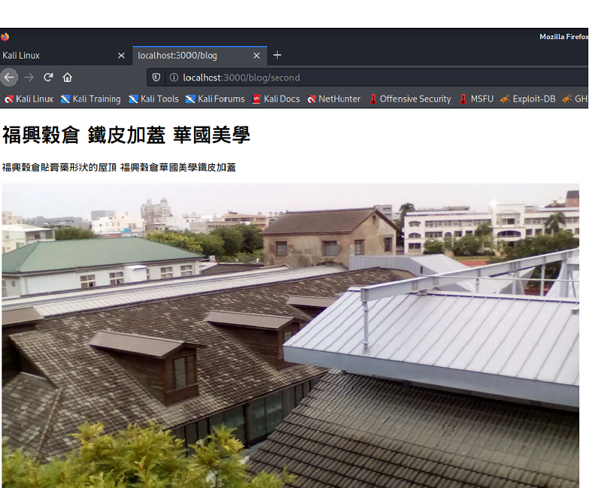This screenshot has height=488, width=589.
Task: Close the Kali Linux tab
Action: [121, 56]
